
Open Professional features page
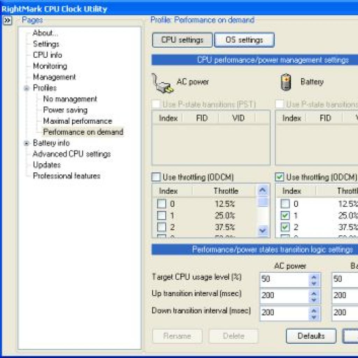67,176
